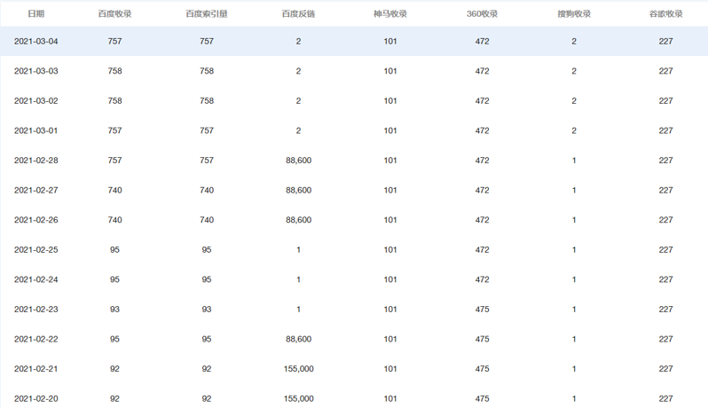708x408 pixels.
Task: Click 百度反链 value 88,600 for 2021-02-27
Action: [298, 190]
